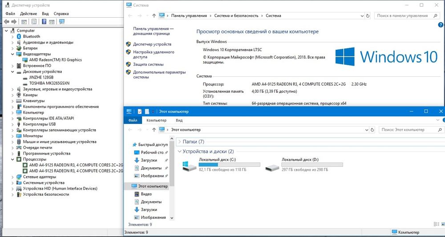Image resolution: width=445 pixels, height=237 pixels.
Task: Collapse the Процессоры category
Action: (x=12, y=159)
